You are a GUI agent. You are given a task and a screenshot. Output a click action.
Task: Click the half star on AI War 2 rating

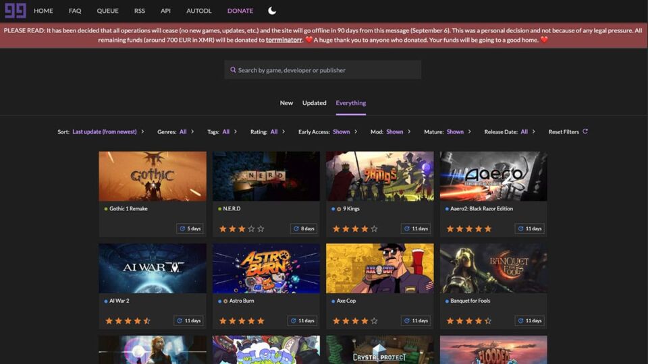(x=146, y=321)
